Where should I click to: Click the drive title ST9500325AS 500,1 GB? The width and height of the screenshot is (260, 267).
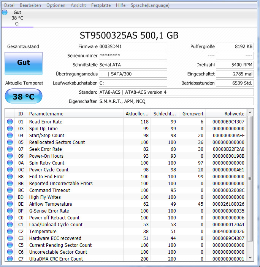click(129, 35)
